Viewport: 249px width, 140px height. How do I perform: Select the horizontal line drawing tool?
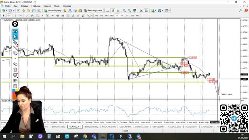tap(21, 16)
